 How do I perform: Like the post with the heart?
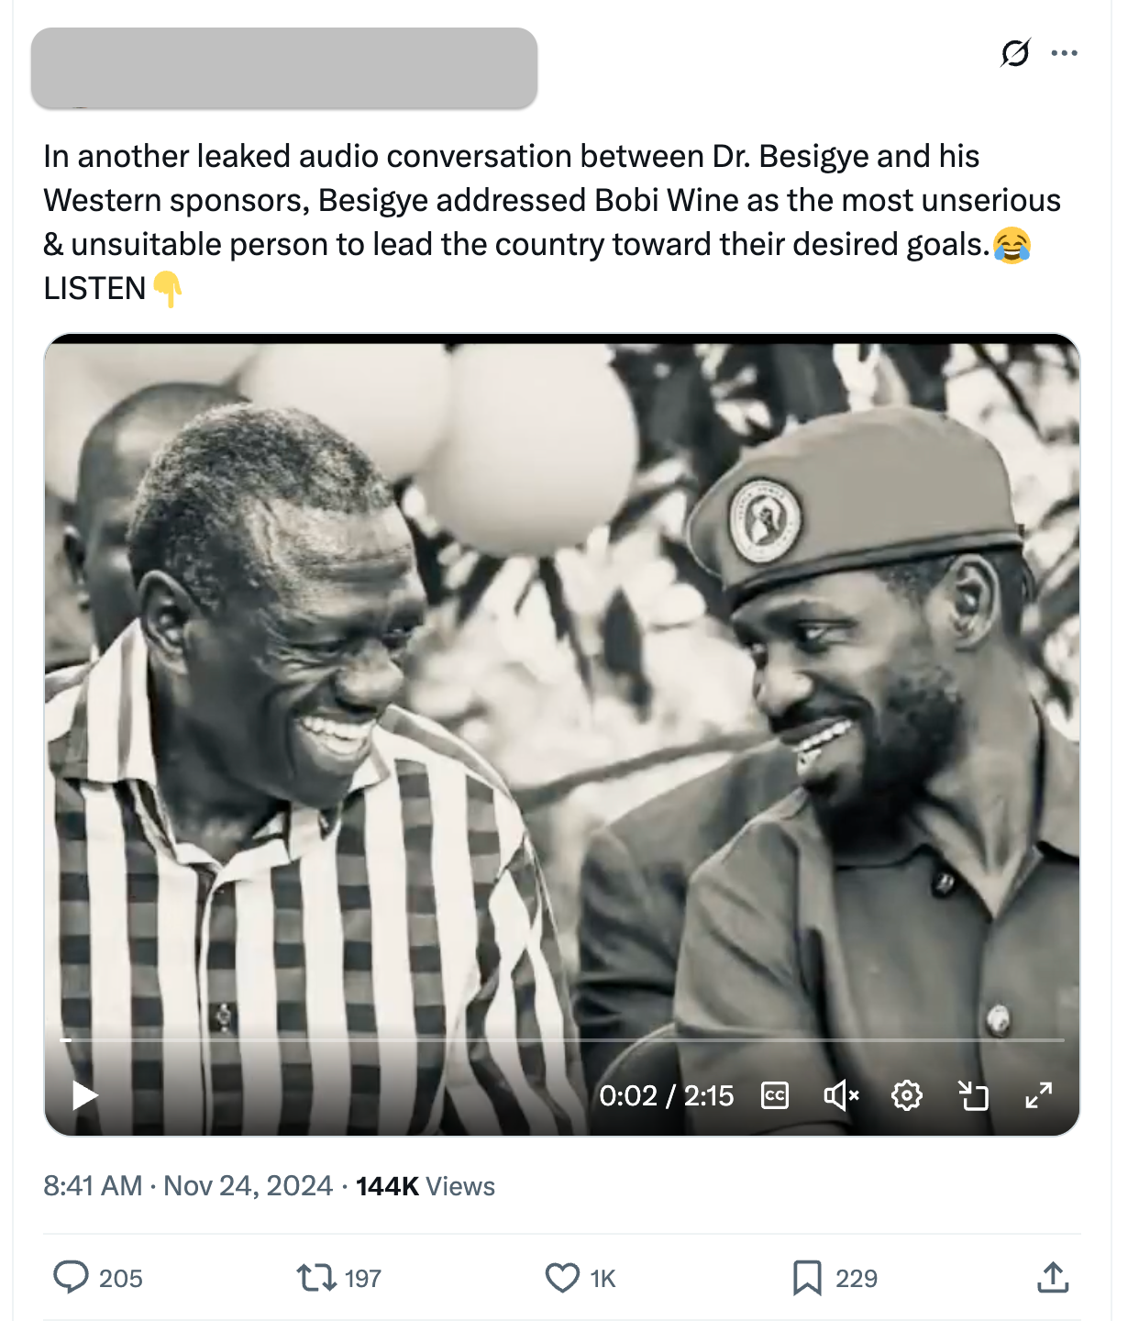click(562, 1277)
